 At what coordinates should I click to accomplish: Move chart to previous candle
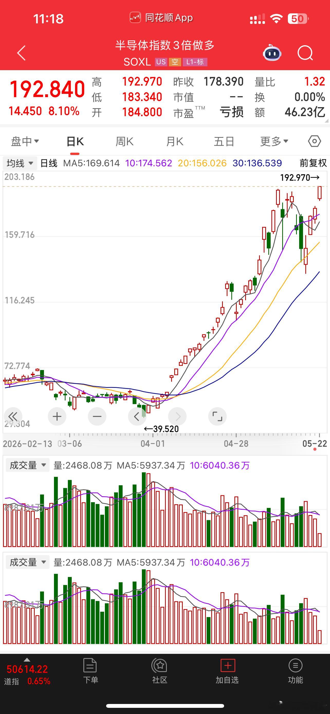[x=137, y=416]
